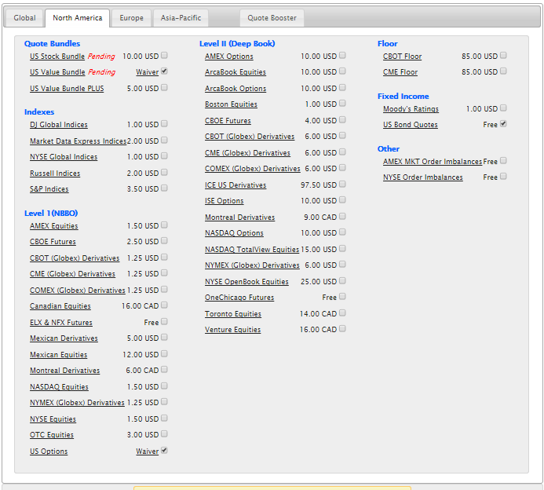Enable Level 1 AMEX Equities checkbox

pyautogui.click(x=164, y=225)
